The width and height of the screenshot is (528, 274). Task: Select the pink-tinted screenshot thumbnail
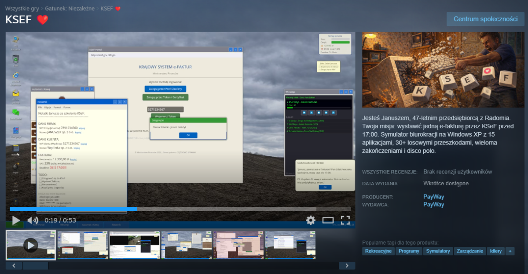[238, 245]
